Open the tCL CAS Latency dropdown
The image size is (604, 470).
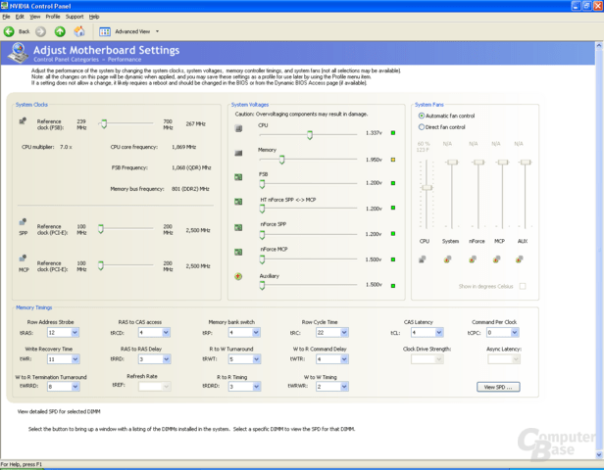pos(439,332)
